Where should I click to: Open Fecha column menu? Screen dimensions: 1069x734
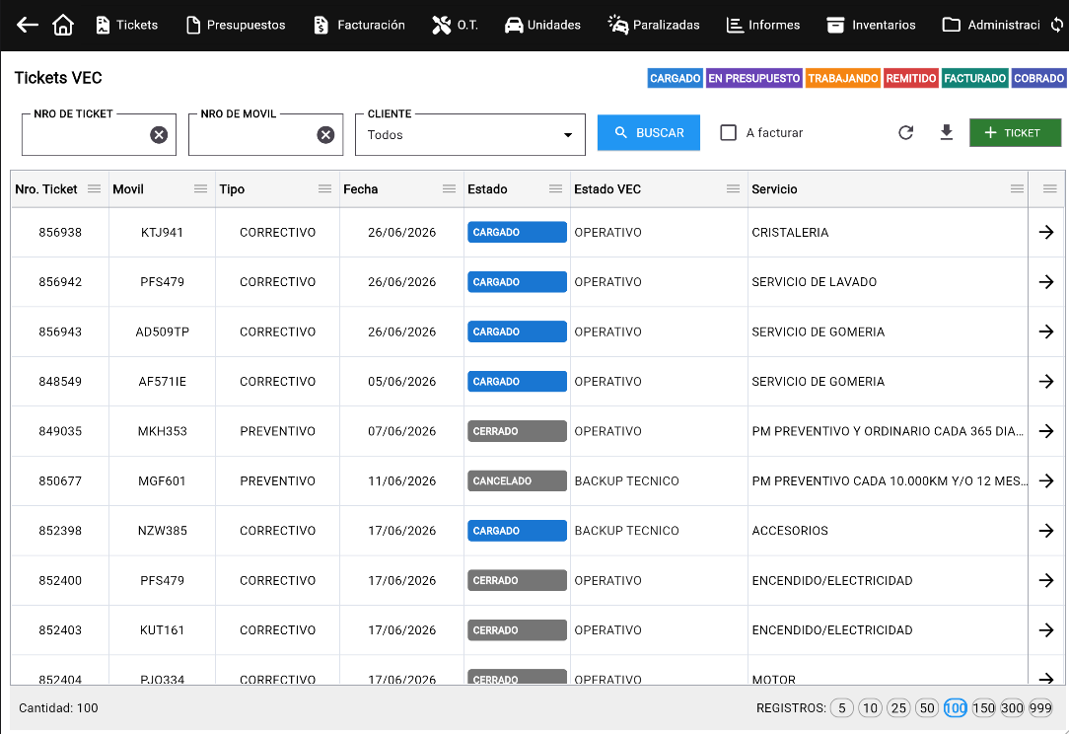(x=449, y=189)
